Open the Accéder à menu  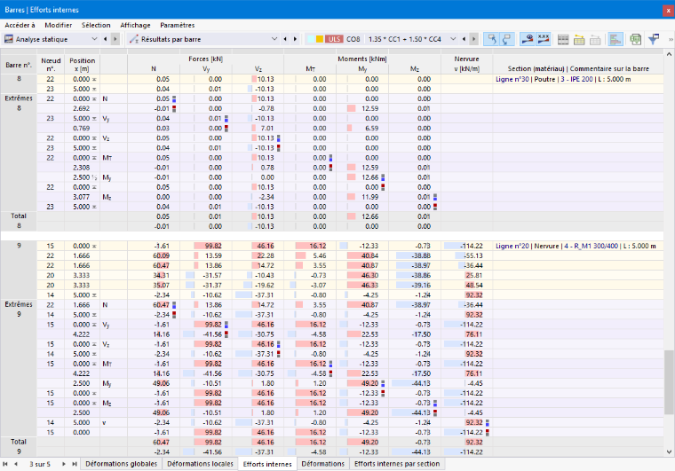pos(20,25)
